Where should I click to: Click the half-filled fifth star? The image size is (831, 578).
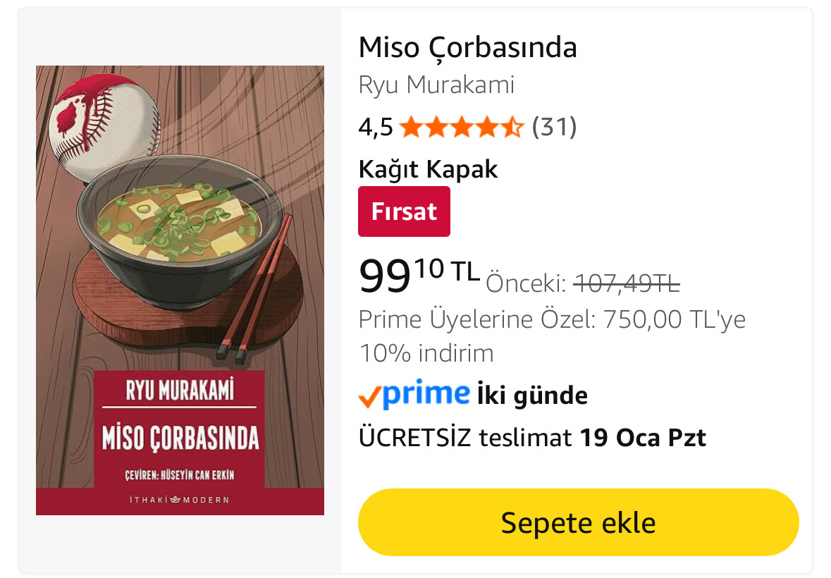click(x=512, y=127)
